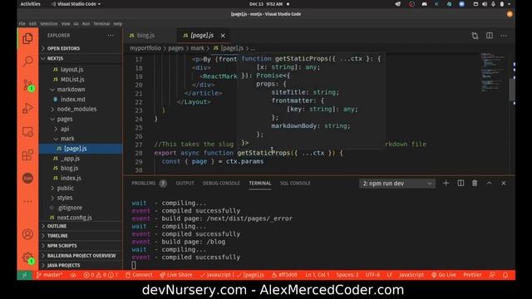Image resolution: width=532 pixels, height=299 pixels.
Task: Show additional views ellipsis in activity bar
Action: click(27, 201)
